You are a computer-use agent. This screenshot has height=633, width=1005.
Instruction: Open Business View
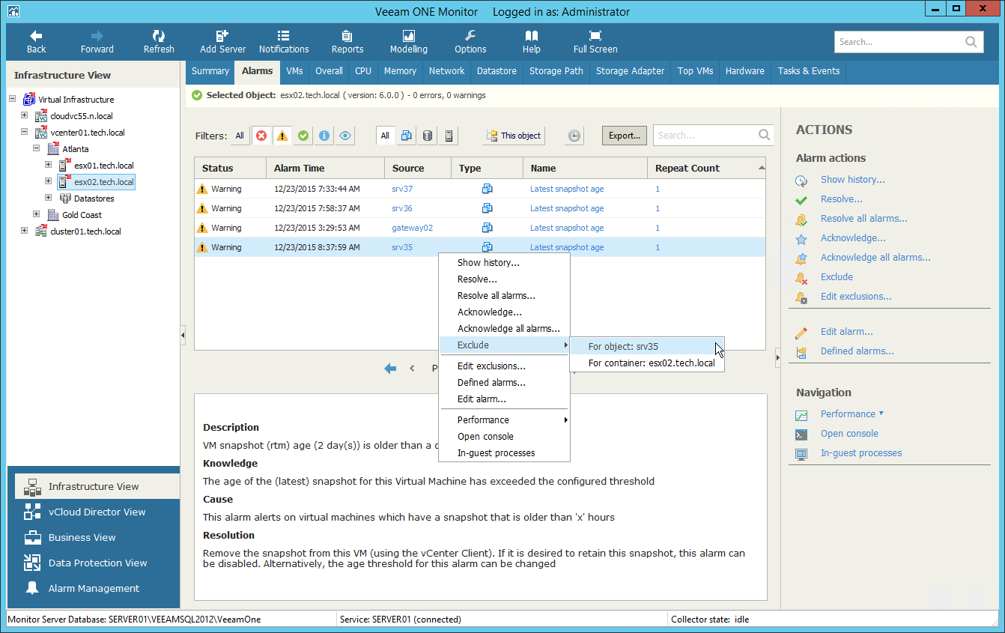click(x=94, y=538)
